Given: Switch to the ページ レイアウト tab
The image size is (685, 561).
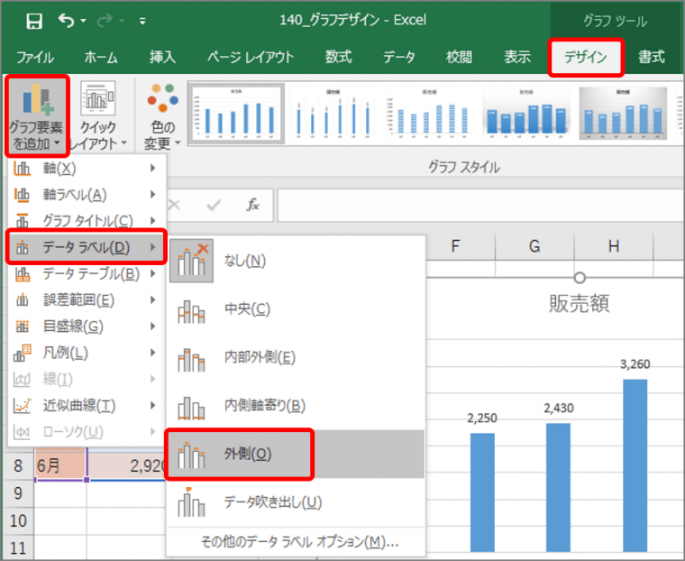Looking at the screenshot, I should coord(251,57).
